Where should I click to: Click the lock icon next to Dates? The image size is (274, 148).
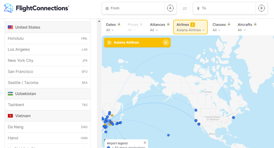[x=119, y=24]
